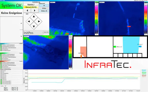
Task: Select Kamera3 in the chart legend
Action: point(144,75)
